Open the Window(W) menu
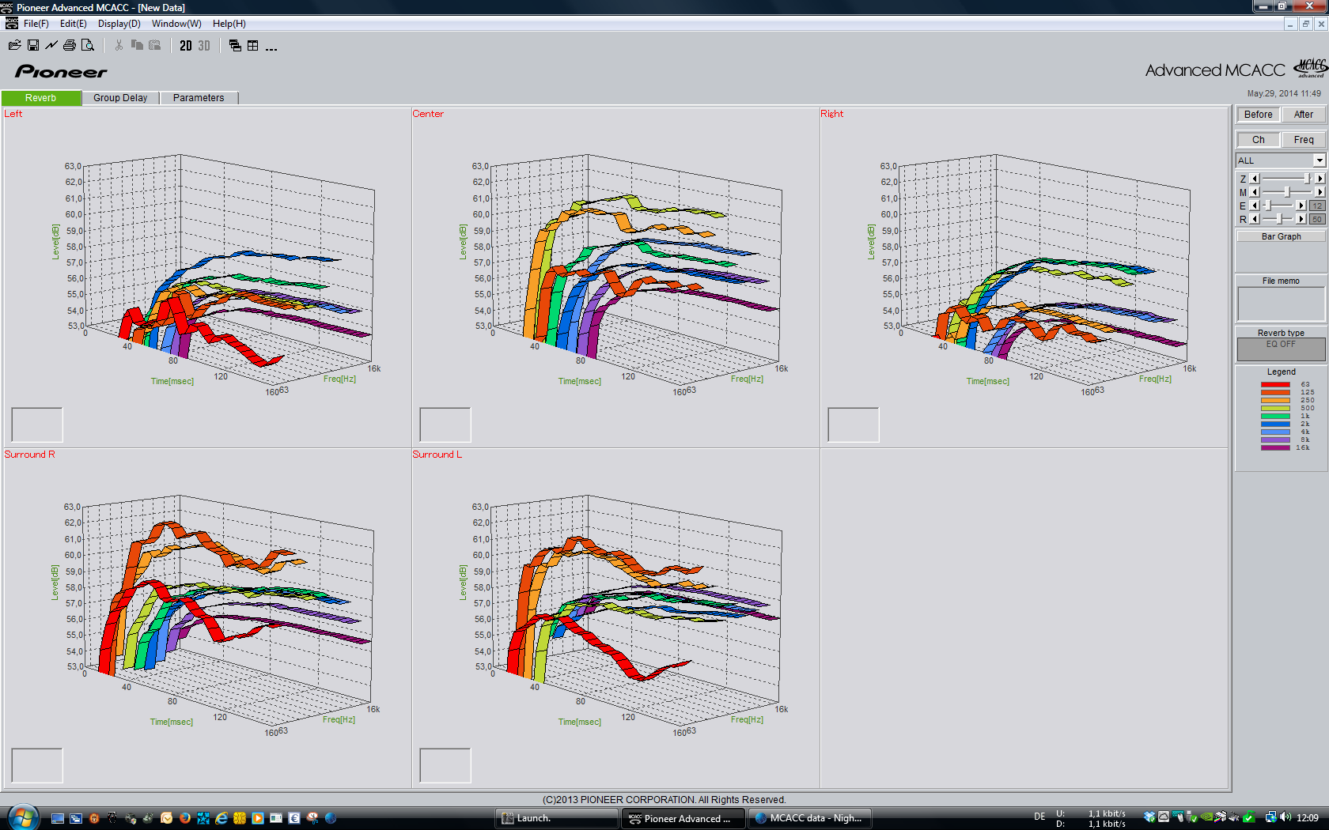Viewport: 1329px width, 830px height. point(176,24)
